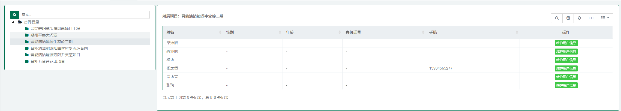Viewport: 621px width, 111px height.
Task: Refresh the table using the refresh icon
Action: pyautogui.click(x=579, y=18)
